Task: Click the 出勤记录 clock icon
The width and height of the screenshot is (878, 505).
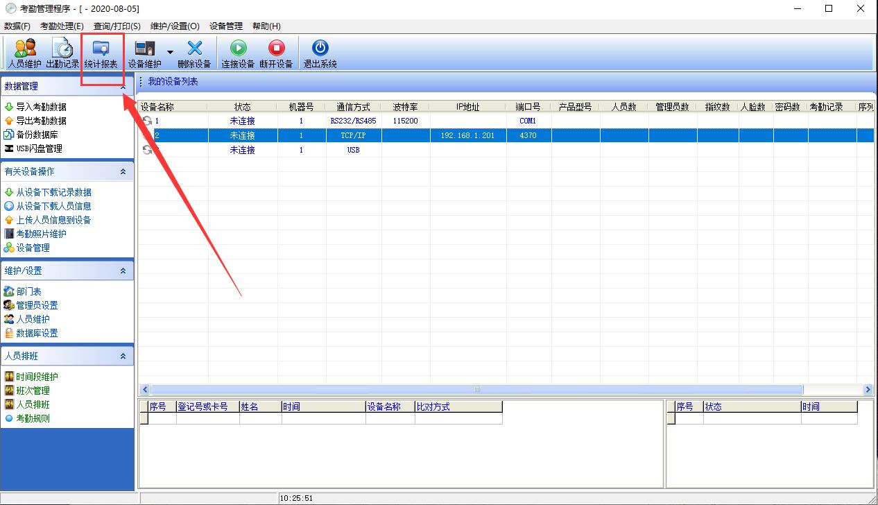Action: pos(62,53)
